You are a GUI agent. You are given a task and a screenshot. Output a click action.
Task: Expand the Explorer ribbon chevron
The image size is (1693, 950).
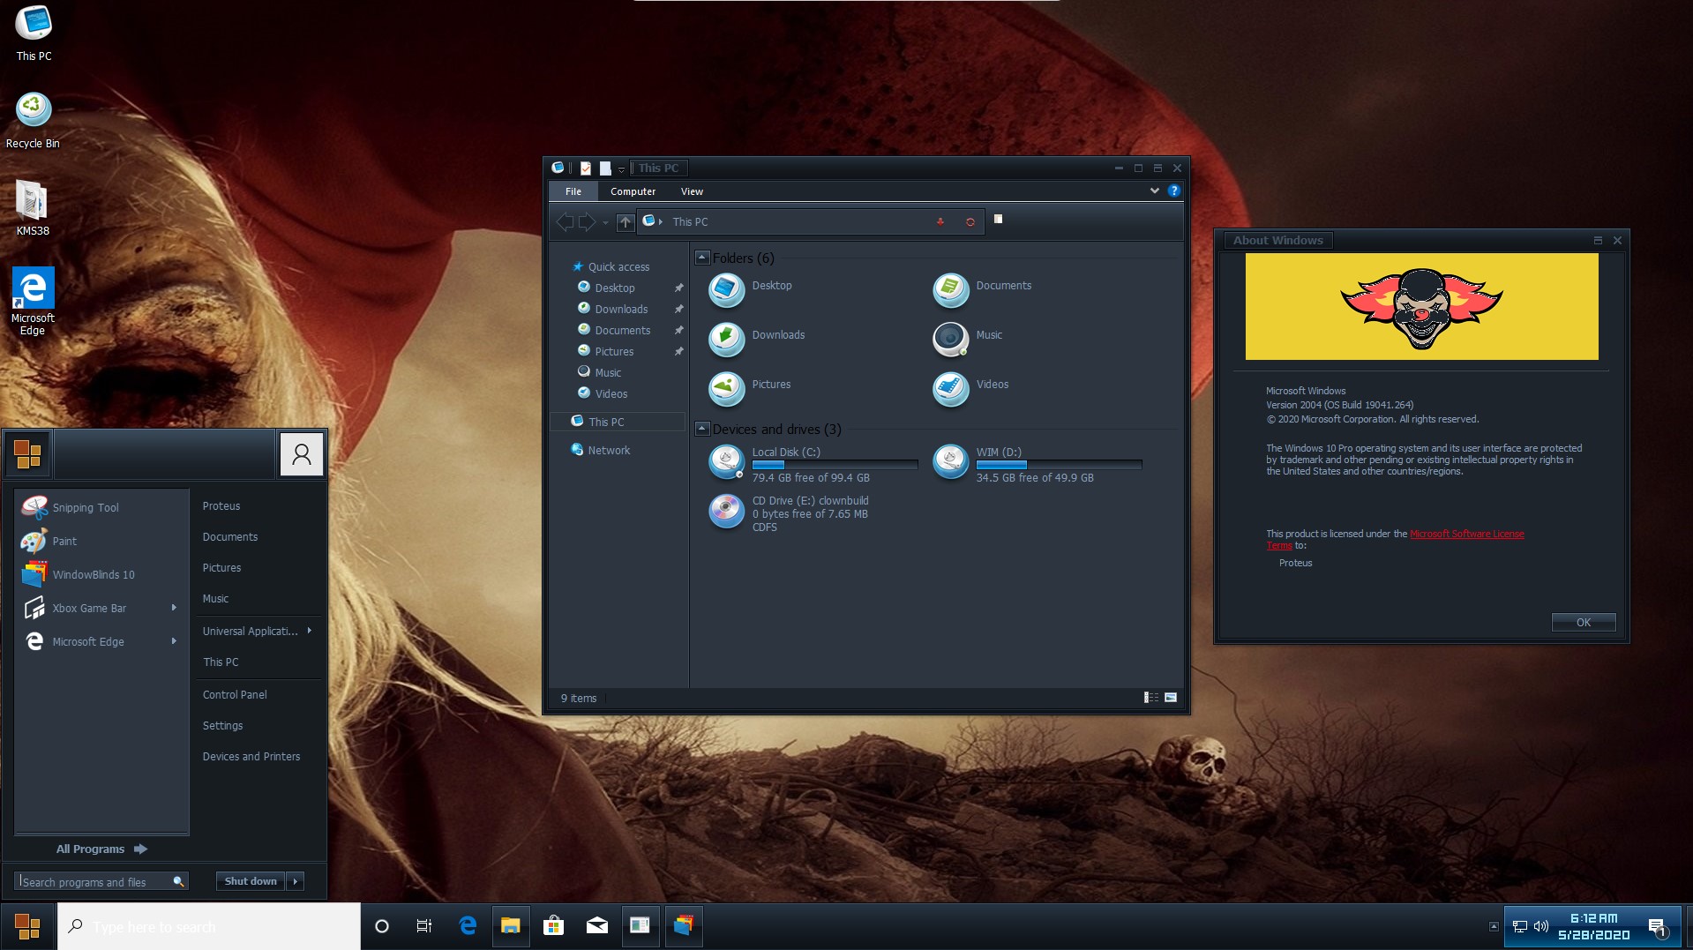[1154, 191]
